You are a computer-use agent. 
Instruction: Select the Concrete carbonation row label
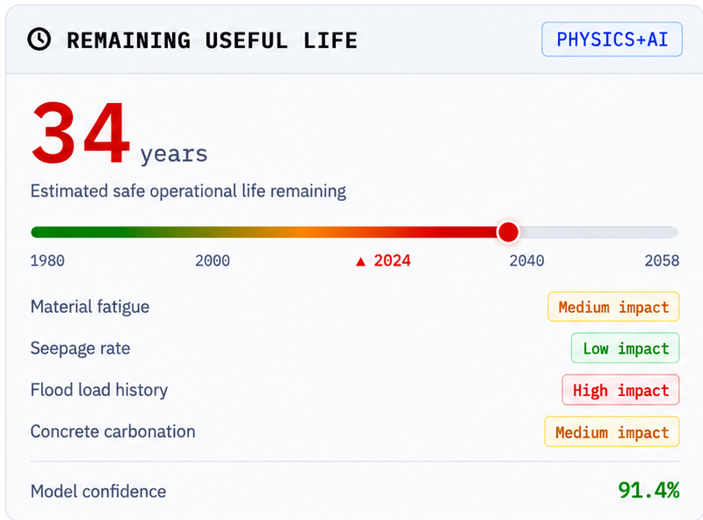[113, 432]
